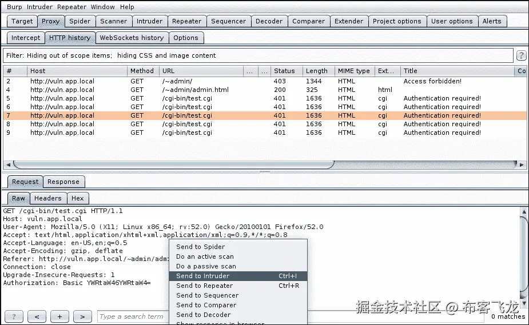Viewport: 529px width, 325px height.
Task: Click the table's scroll left arrow
Action: point(8,164)
